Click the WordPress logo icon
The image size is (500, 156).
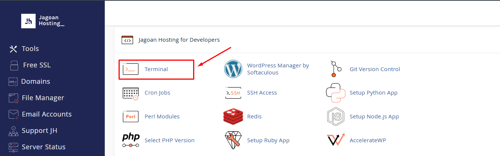(x=233, y=69)
